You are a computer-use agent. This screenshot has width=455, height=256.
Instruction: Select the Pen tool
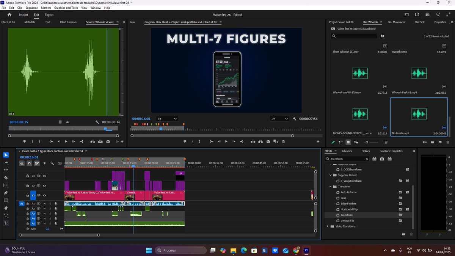coord(6,193)
